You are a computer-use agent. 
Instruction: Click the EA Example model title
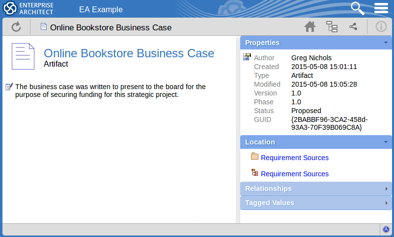click(x=101, y=9)
